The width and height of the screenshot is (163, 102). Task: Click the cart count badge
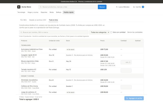[x=143, y=7]
